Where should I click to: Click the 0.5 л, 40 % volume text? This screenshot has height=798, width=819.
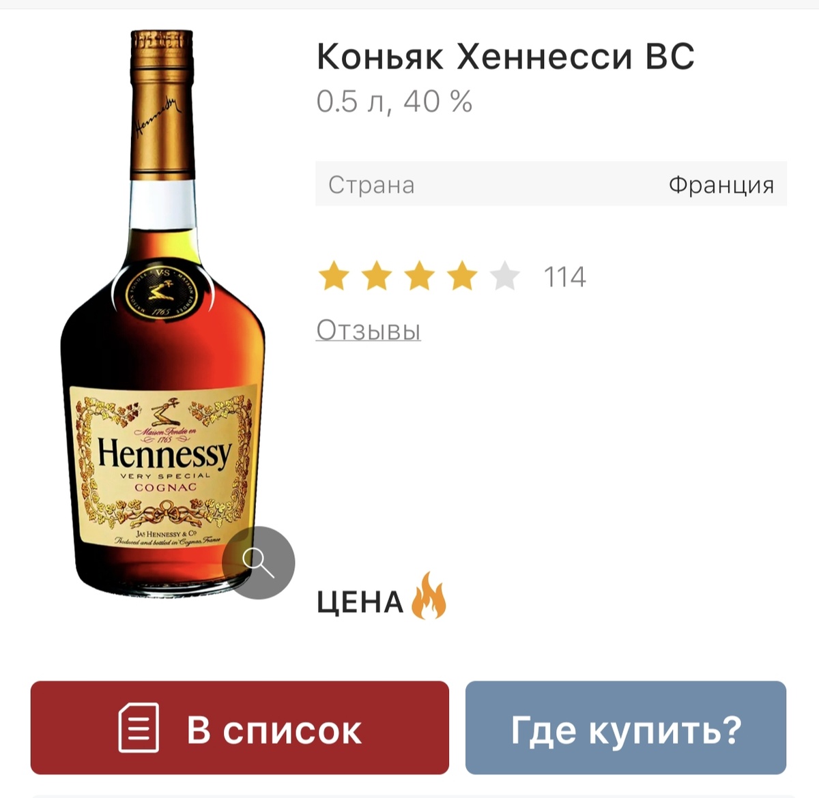[394, 102]
